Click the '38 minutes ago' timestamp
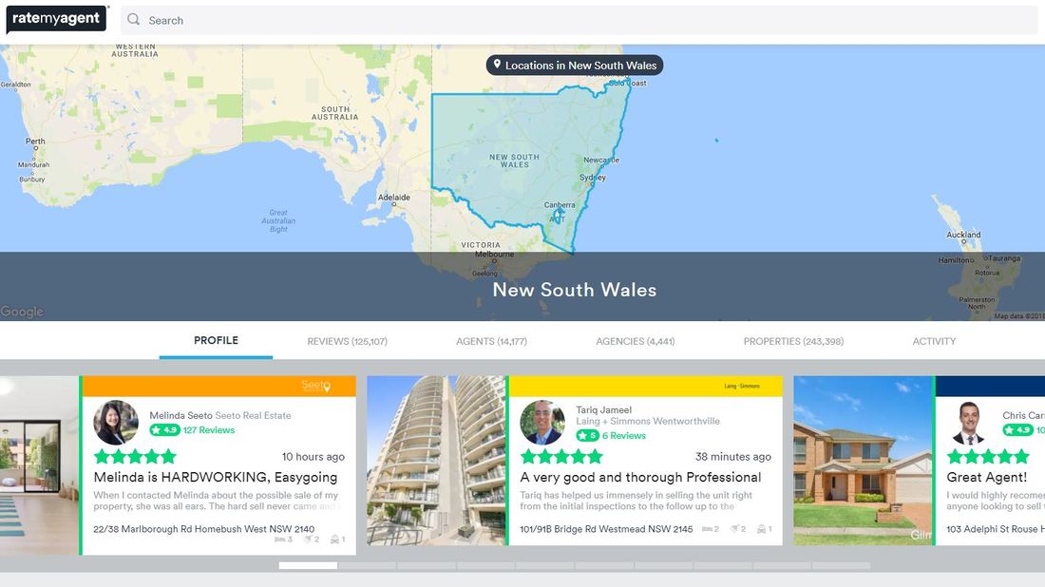1045x587 pixels. point(733,457)
